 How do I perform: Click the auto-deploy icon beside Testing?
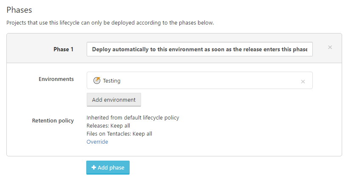(97, 81)
